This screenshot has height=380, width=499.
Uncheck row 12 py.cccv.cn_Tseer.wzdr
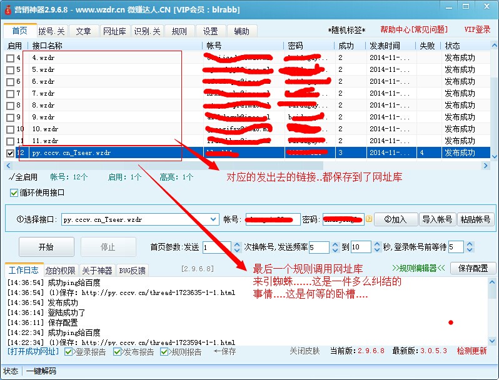[x=10, y=153]
